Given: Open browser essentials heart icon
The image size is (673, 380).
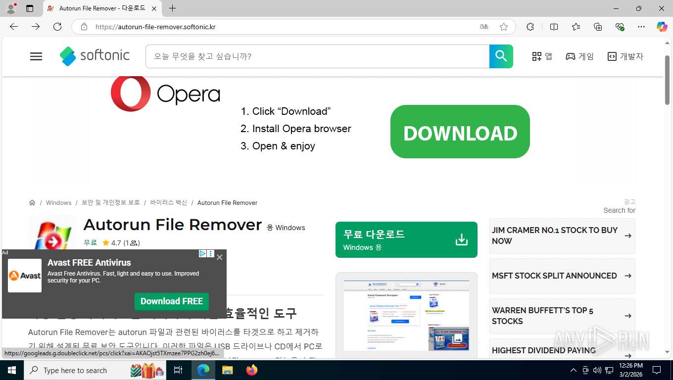Looking at the screenshot, I should pyautogui.click(x=620, y=27).
